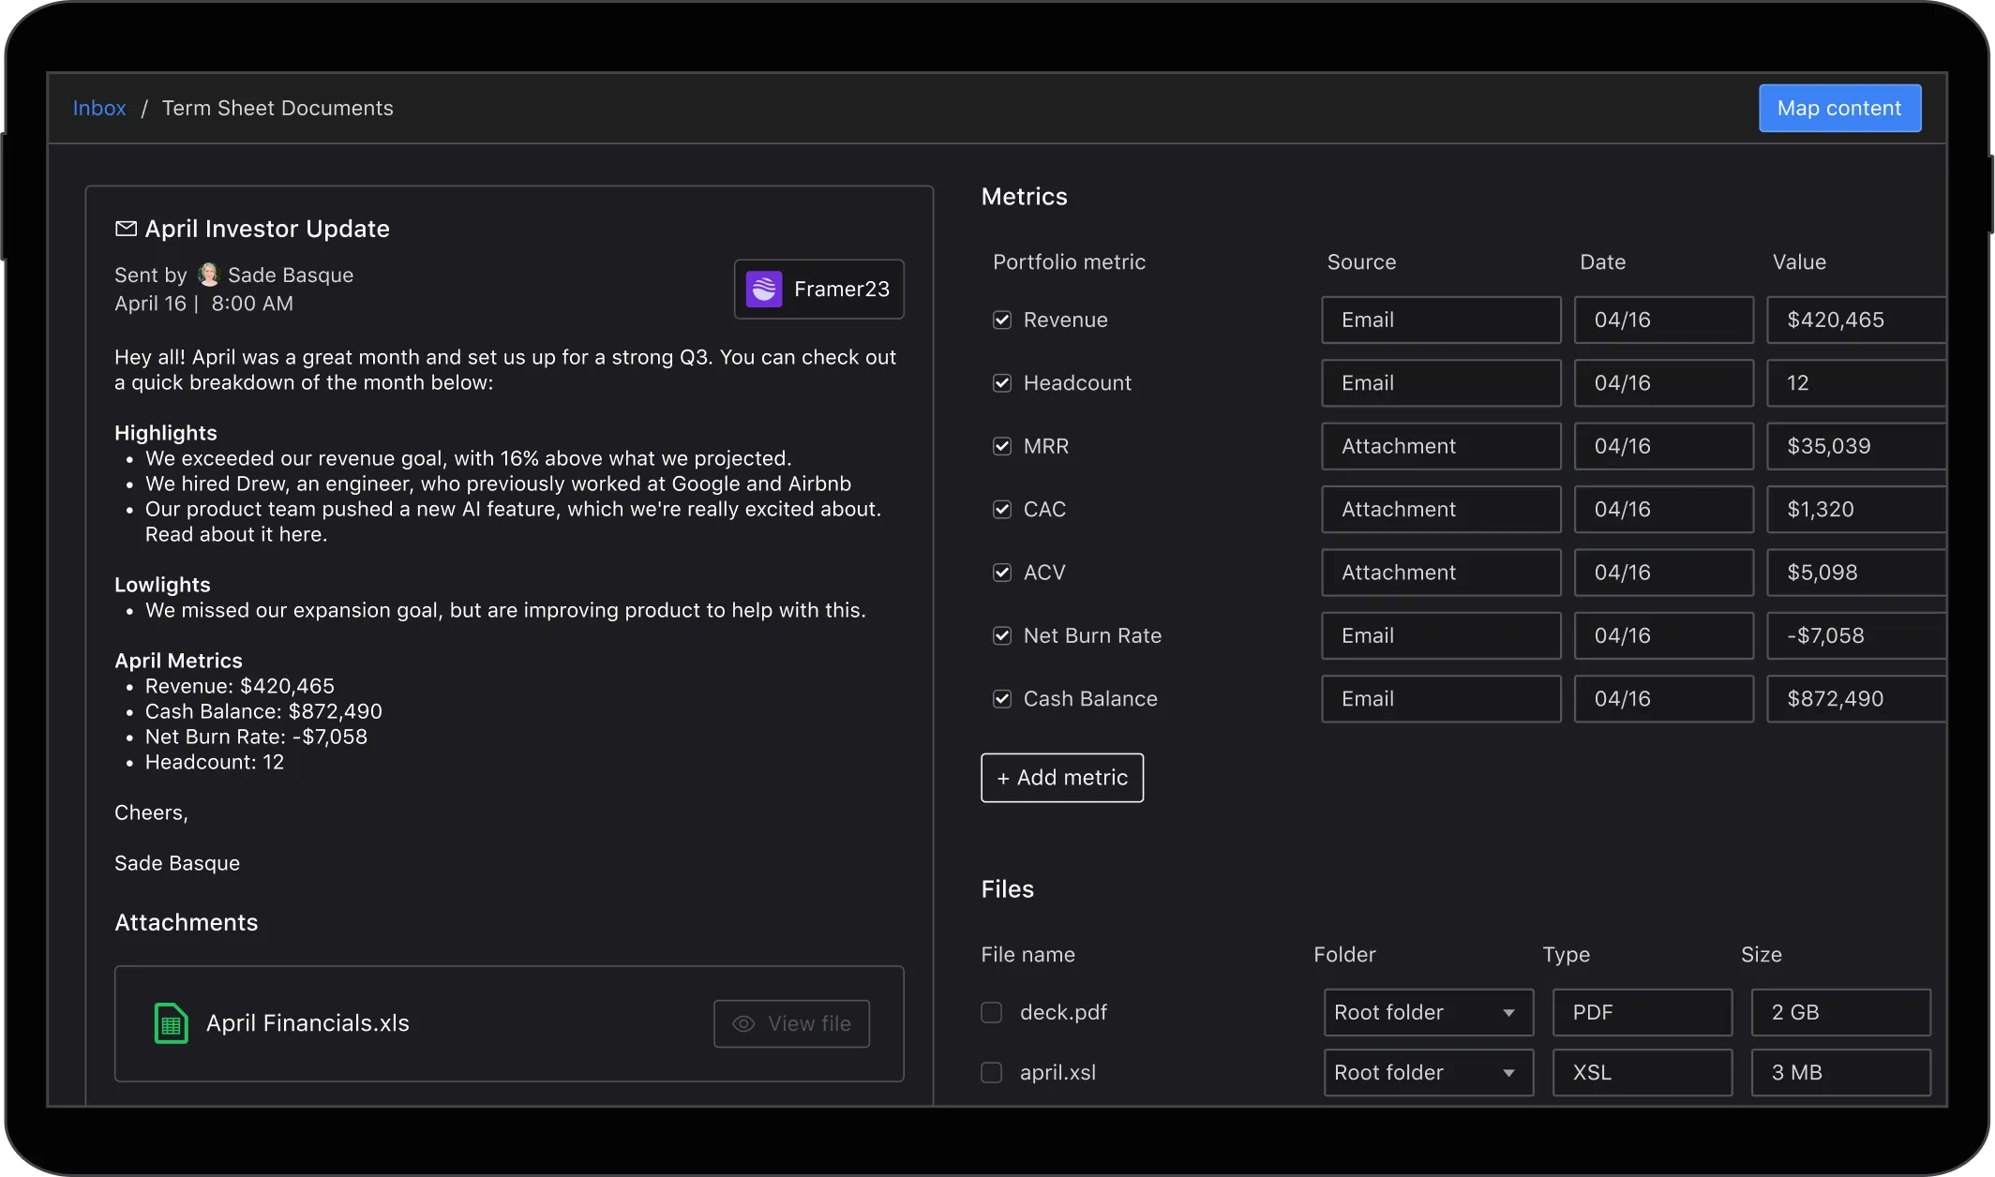Click the april.xsl Size field 3 MB
Viewport: 1995px width, 1177px height.
pos(1840,1072)
